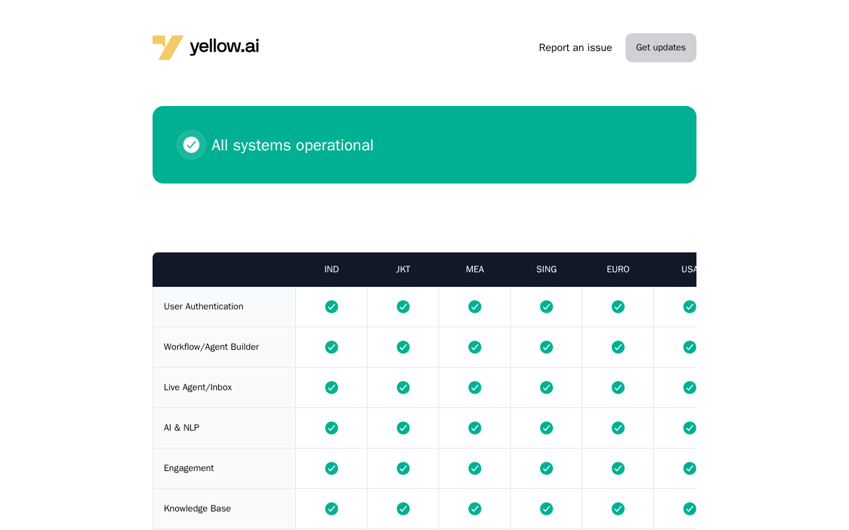The image size is (849, 530).
Task: Open the Report an issue link
Action: [576, 48]
